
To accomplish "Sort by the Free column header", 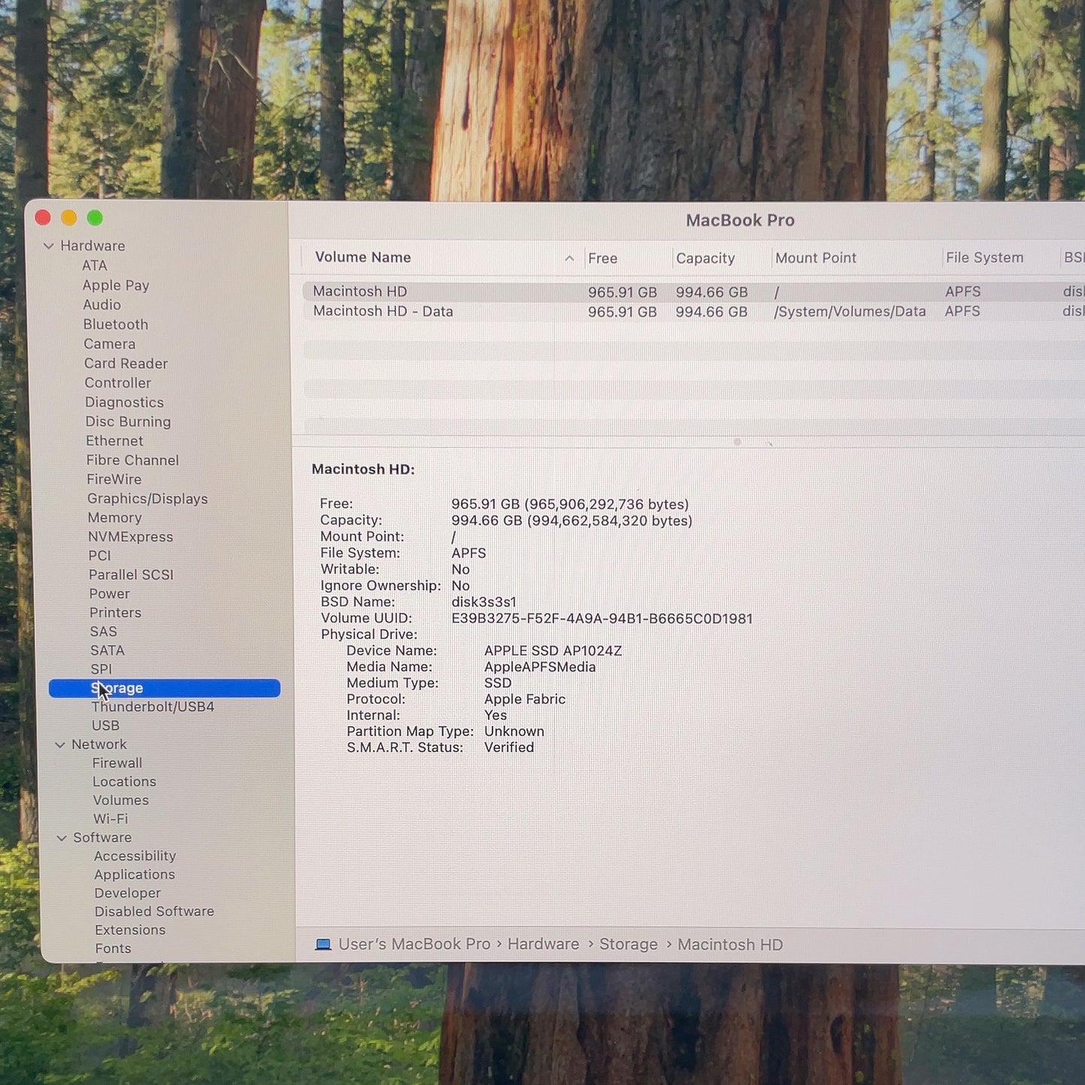I will (602, 258).
